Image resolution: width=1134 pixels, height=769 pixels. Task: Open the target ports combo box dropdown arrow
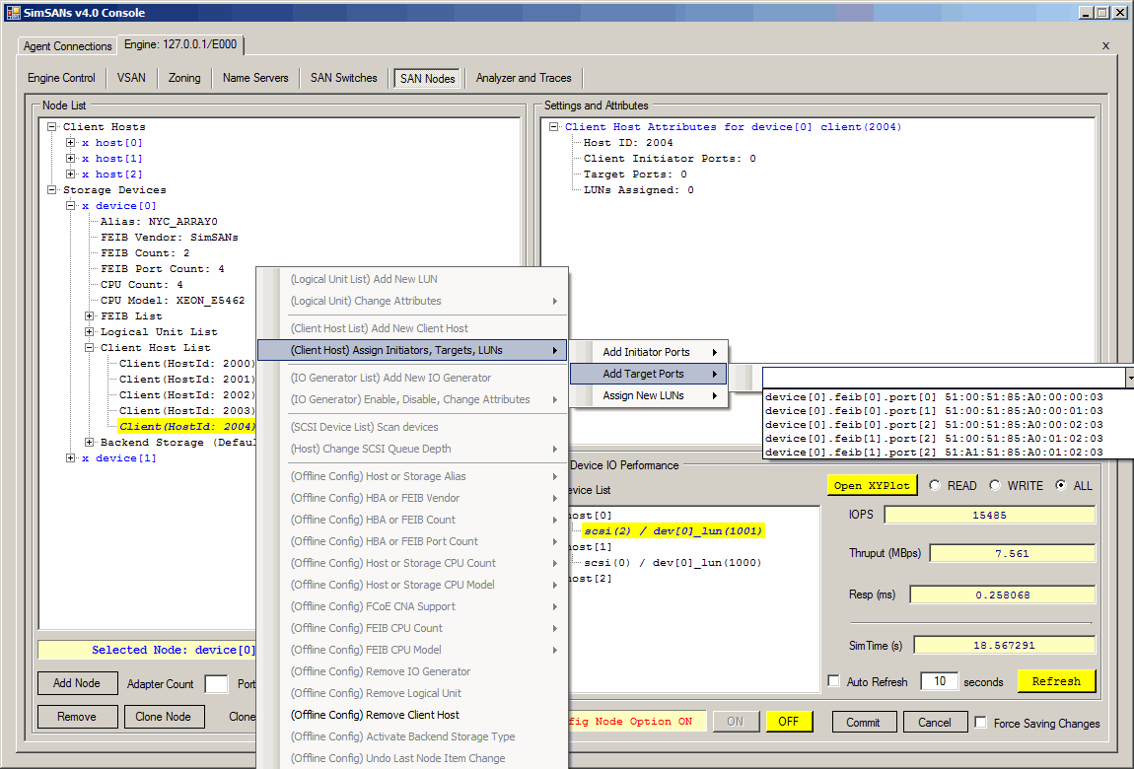(x=1129, y=378)
